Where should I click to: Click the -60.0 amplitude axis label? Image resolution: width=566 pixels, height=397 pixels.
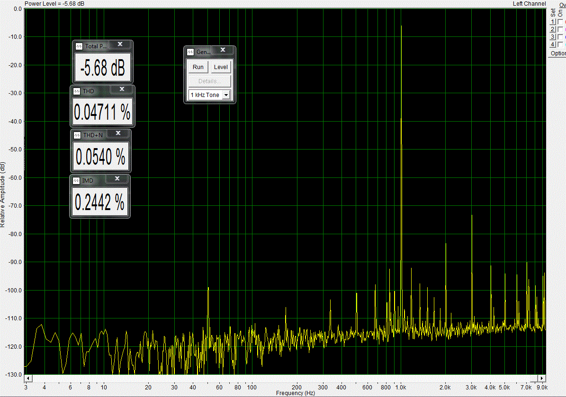click(15, 178)
